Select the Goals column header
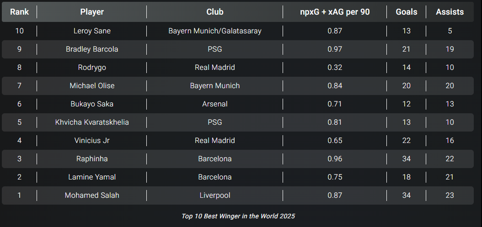Screen dimensions: 482x227 (x=407, y=12)
